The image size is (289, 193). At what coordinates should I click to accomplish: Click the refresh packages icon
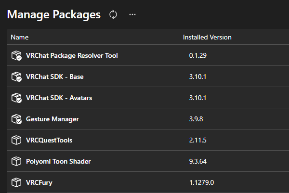pyautogui.click(x=113, y=14)
